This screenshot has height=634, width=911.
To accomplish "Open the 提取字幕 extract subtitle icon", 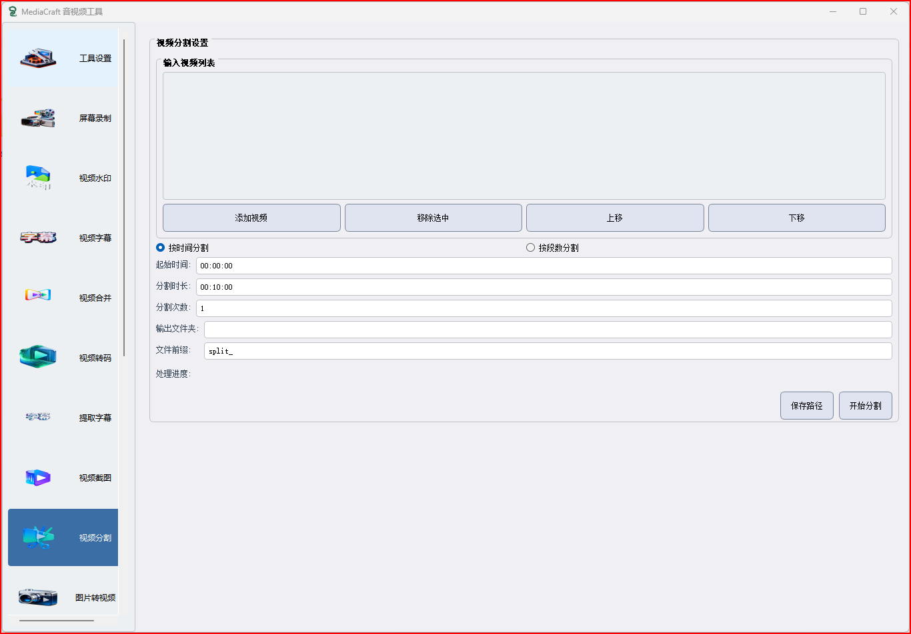I will (38, 418).
